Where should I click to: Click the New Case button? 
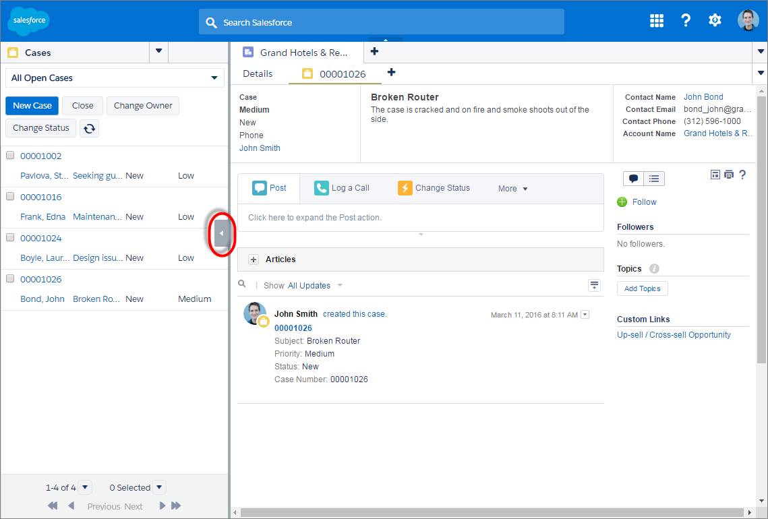[x=32, y=106]
